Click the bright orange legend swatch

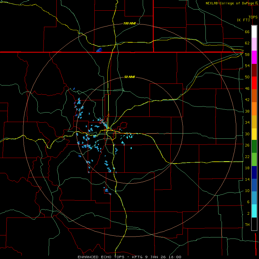[254, 109]
